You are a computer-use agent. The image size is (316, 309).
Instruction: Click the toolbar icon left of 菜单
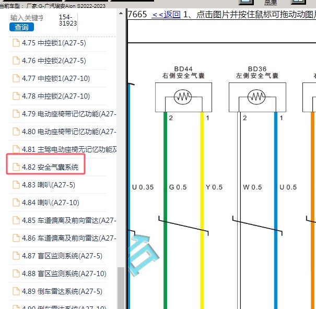tap(246, 2)
